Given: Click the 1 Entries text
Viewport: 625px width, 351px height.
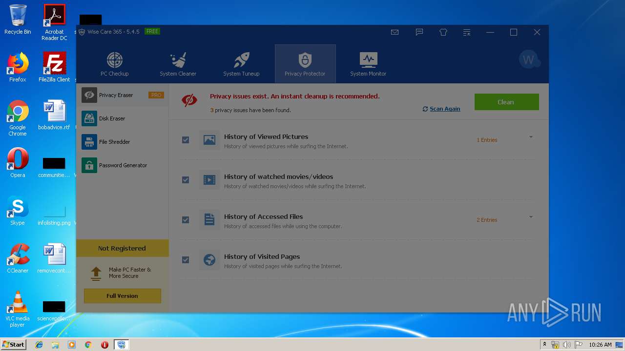Looking at the screenshot, I should point(487,140).
